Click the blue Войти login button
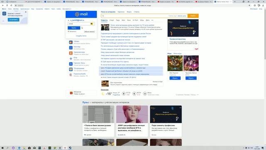This screenshot has width=266, height=150. pos(74,28)
